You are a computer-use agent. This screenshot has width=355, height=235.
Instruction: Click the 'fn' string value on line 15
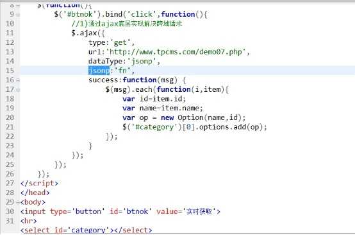(122, 71)
